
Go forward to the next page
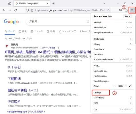point(10,10)
